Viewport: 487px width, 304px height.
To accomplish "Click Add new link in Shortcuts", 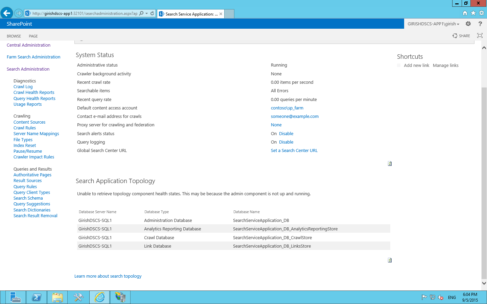I will [x=416, y=65].
